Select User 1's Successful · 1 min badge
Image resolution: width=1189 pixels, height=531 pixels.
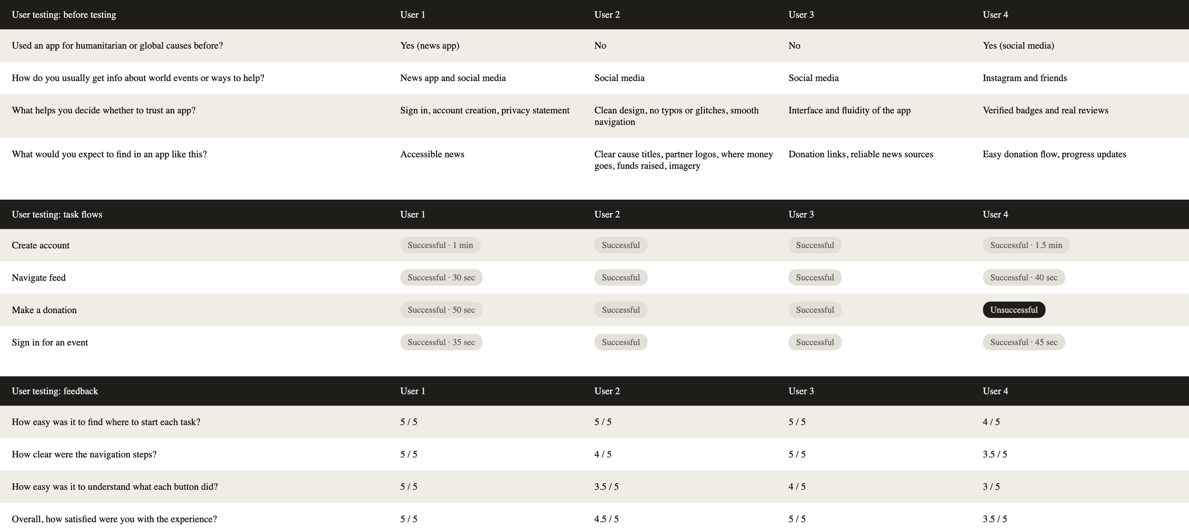click(x=440, y=245)
